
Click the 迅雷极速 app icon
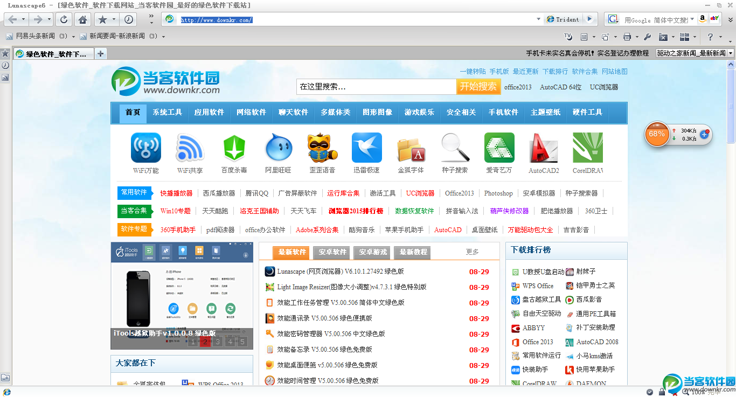pyautogui.click(x=367, y=148)
